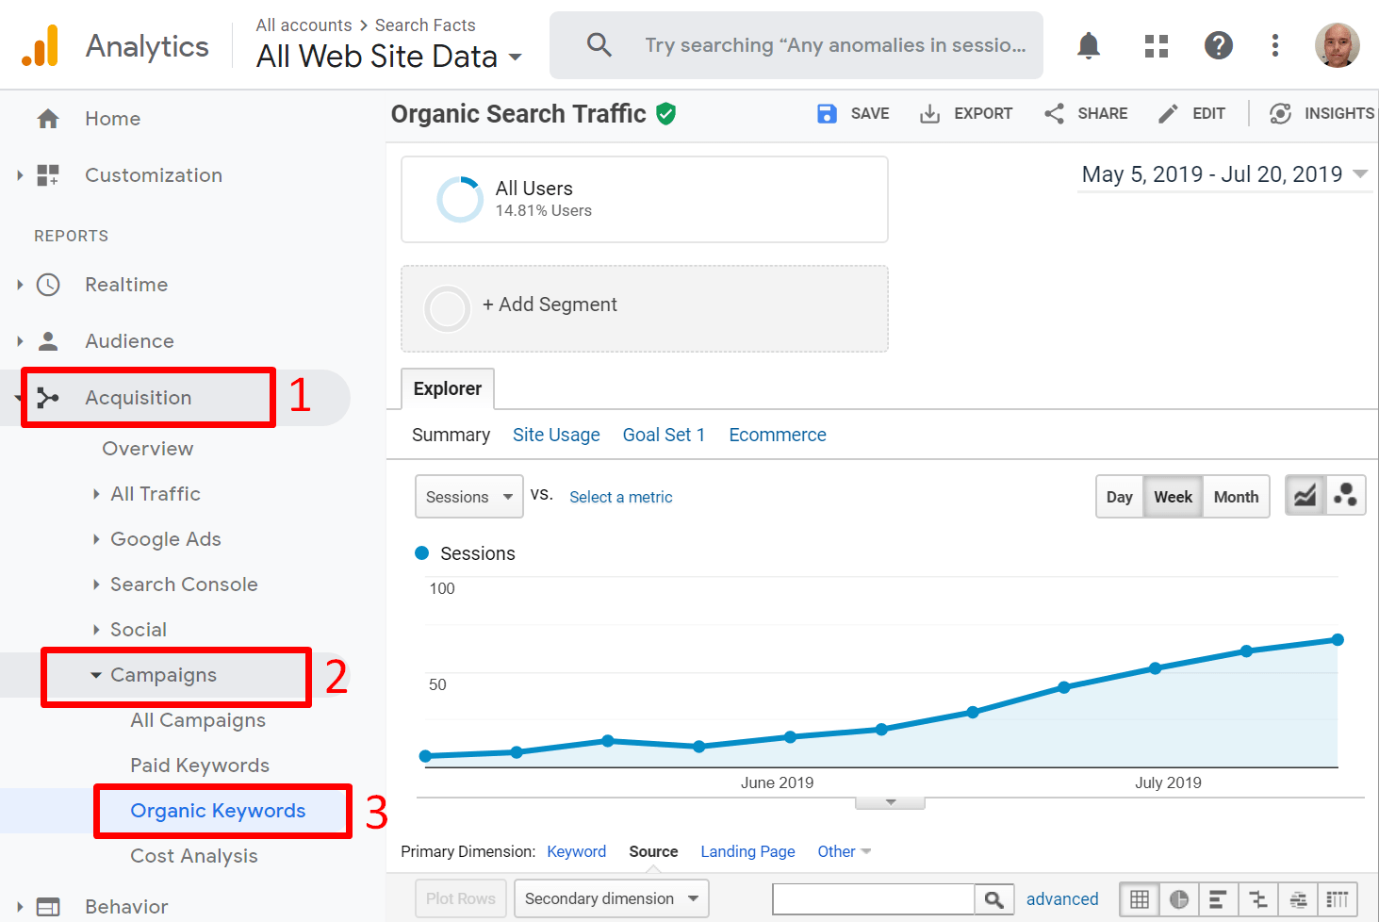The height and width of the screenshot is (922, 1379).
Task: Click the Edit pencil icon
Action: 1168,114
